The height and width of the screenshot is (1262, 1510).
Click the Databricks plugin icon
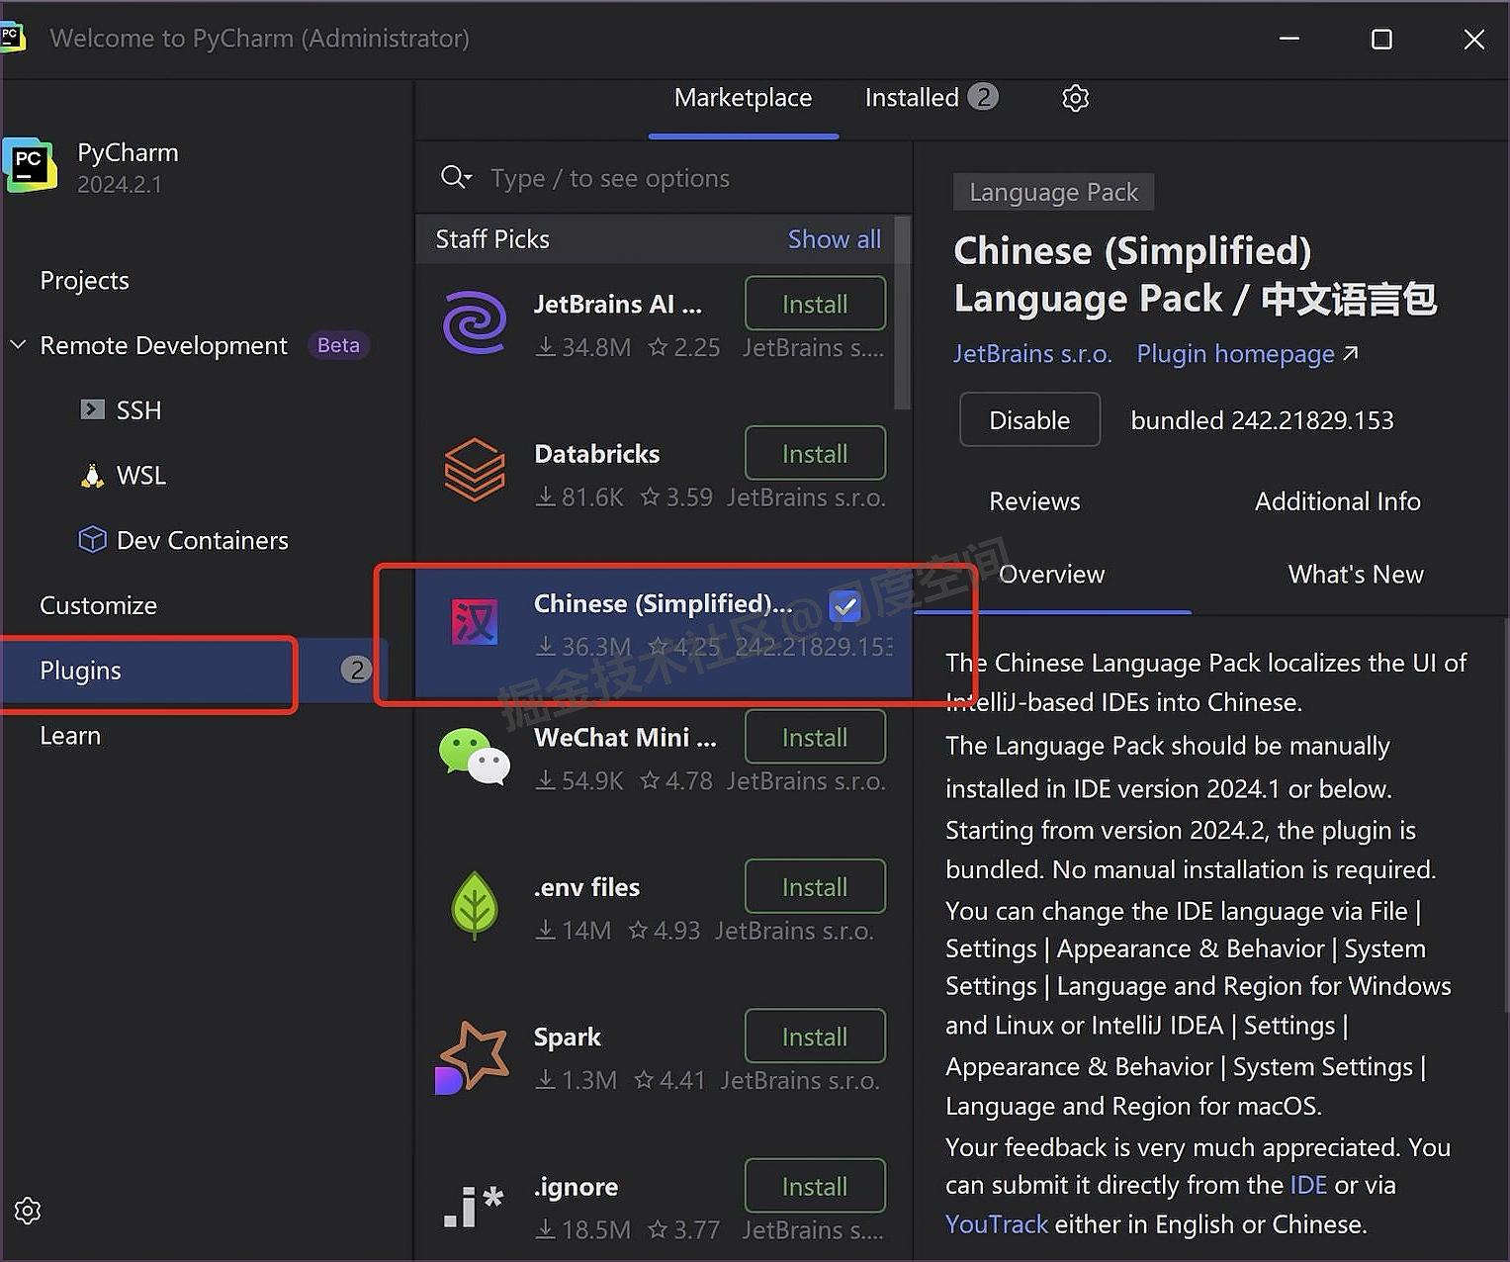(475, 470)
